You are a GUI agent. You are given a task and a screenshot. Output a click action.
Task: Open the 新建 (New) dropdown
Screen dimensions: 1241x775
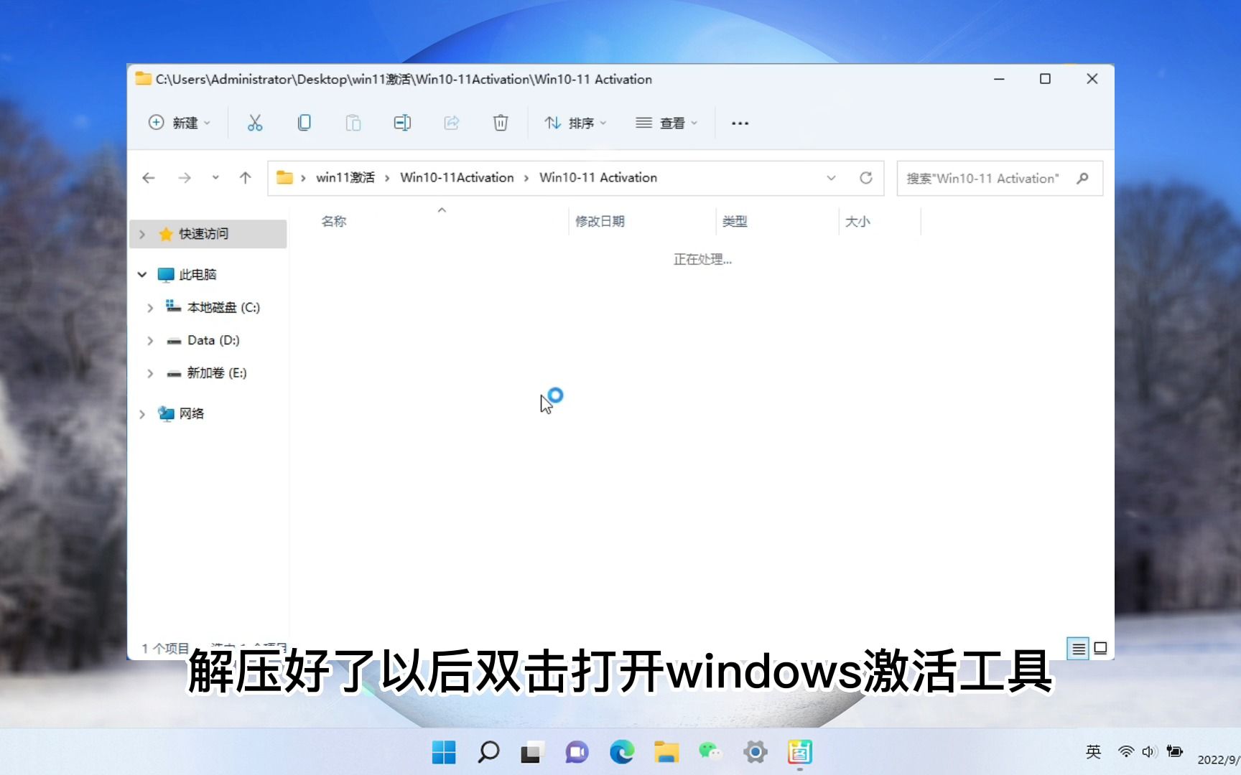pos(180,123)
